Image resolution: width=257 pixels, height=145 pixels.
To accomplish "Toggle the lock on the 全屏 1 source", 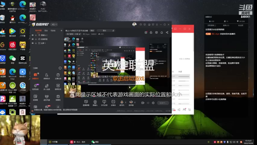I will pos(36,43).
